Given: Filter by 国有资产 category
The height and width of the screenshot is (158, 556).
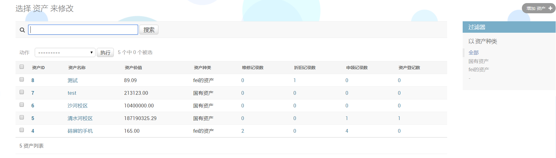Looking at the screenshot, I should pos(478,61).
